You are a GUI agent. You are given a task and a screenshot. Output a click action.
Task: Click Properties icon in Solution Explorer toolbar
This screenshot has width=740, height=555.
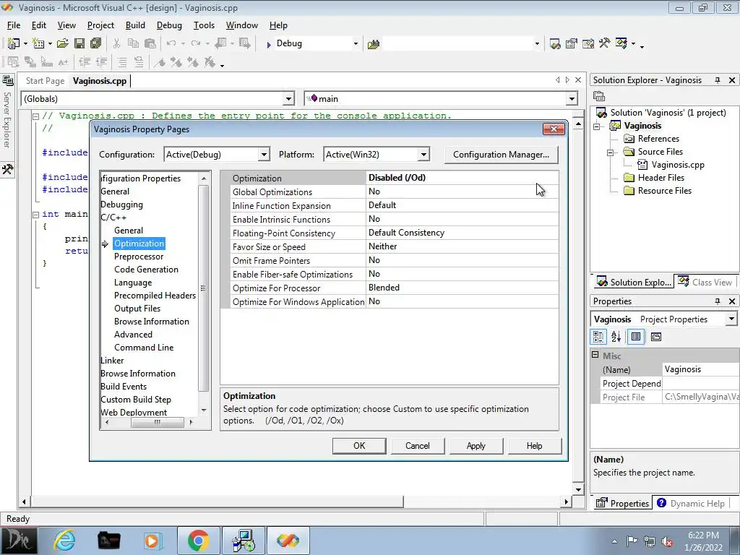pyautogui.click(x=599, y=96)
